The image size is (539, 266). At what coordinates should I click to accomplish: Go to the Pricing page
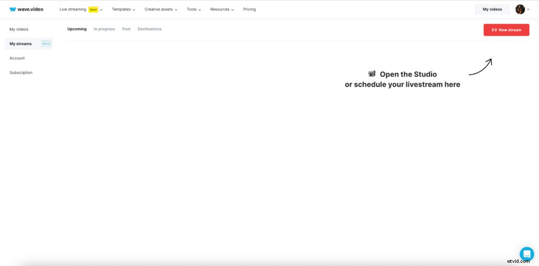(249, 9)
